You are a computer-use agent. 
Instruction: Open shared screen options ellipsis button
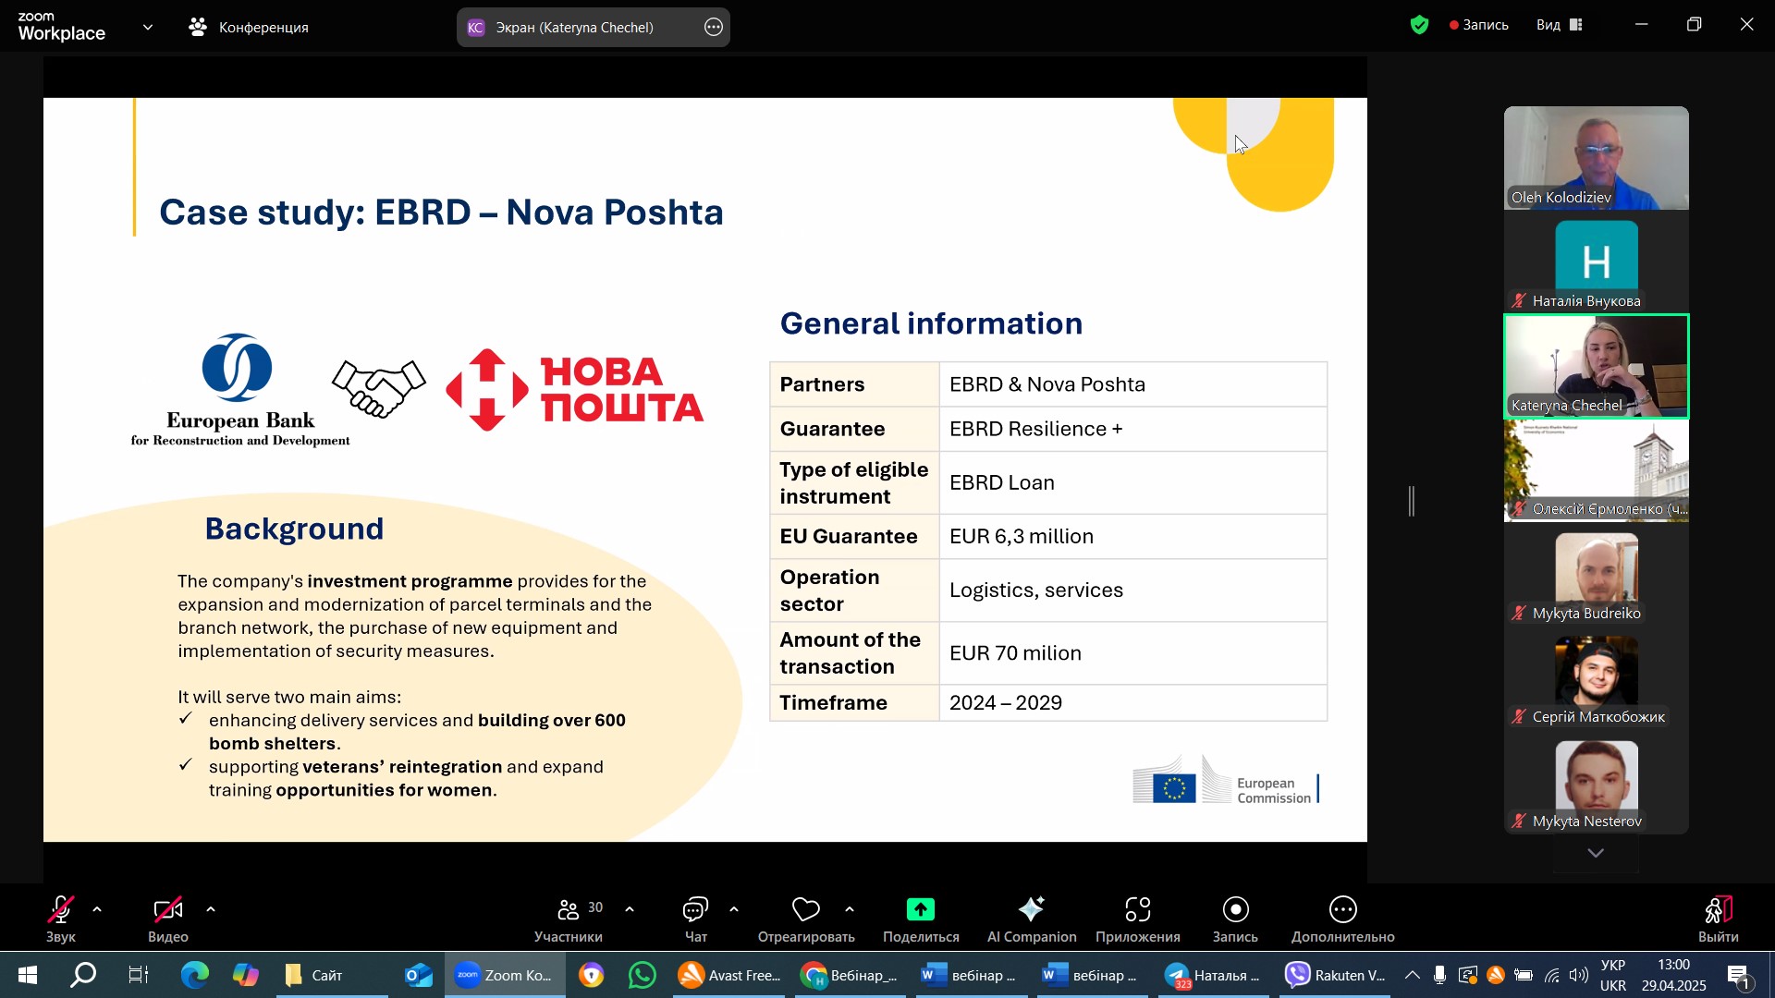pyautogui.click(x=714, y=28)
